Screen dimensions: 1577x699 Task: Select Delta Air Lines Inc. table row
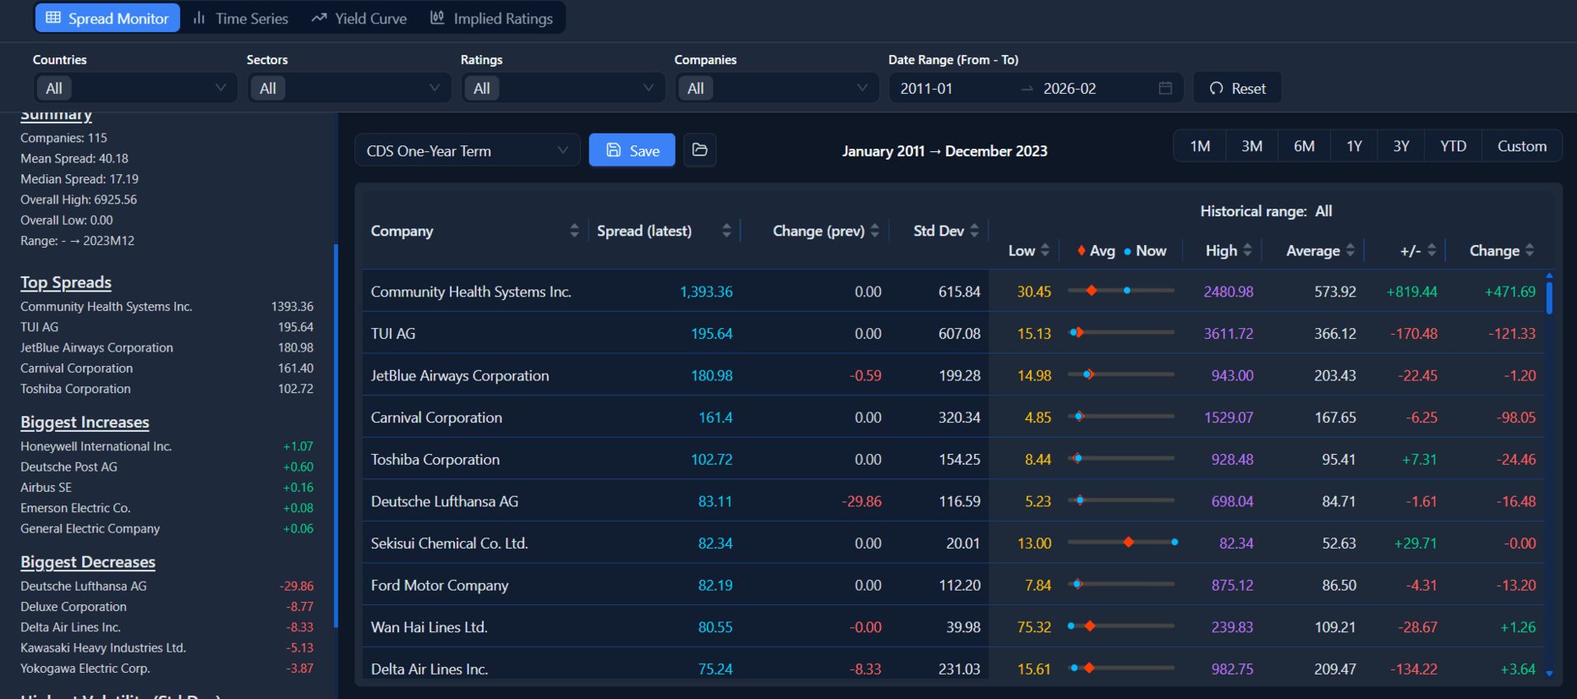(x=953, y=664)
